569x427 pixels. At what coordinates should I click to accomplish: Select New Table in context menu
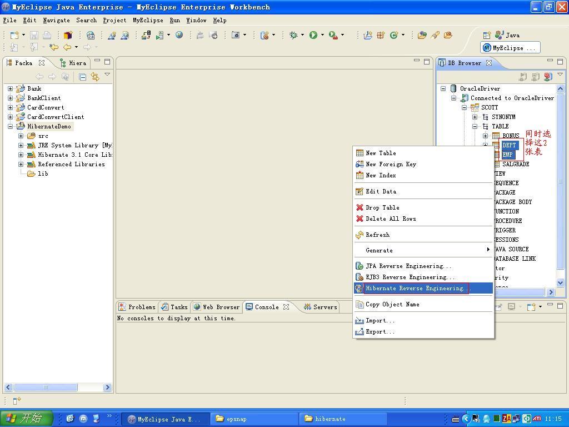pos(423,153)
